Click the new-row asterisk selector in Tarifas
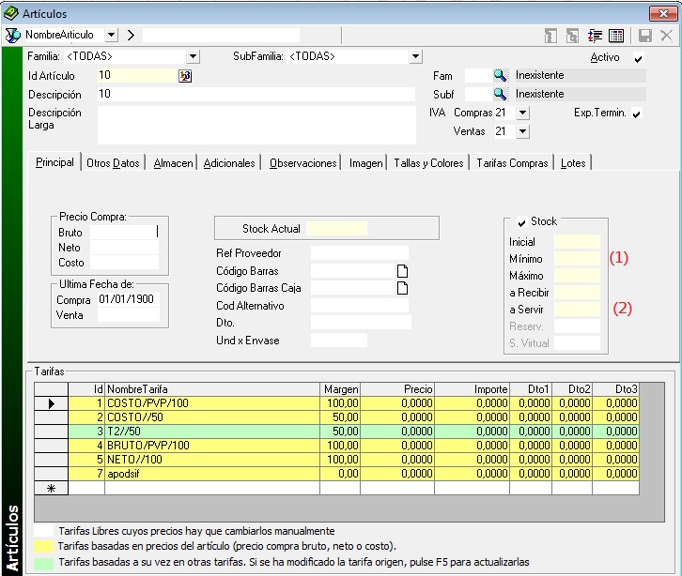The height and width of the screenshot is (576, 682). [x=51, y=488]
